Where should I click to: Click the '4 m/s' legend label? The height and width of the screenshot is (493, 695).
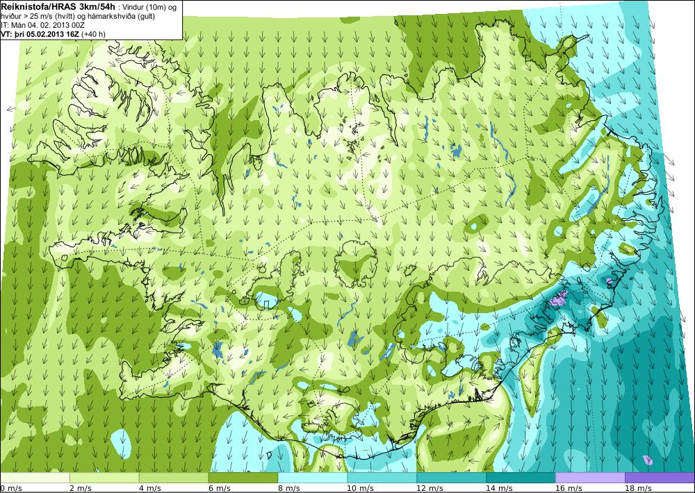pyautogui.click(x=150, y=488)
